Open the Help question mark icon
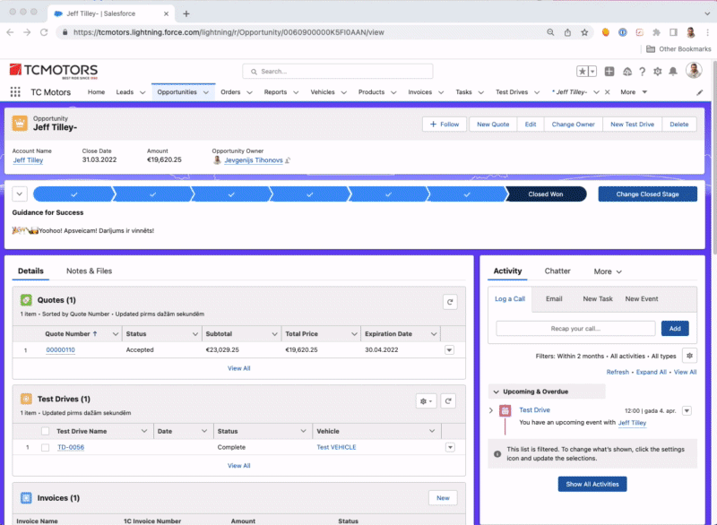 [x=642, y=72]
